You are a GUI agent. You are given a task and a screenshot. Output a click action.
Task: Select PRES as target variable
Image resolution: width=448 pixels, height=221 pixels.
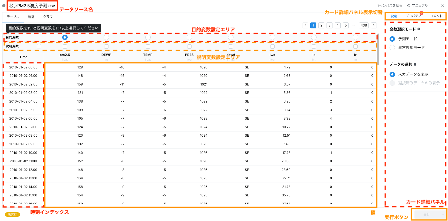(x=189, y=37)
